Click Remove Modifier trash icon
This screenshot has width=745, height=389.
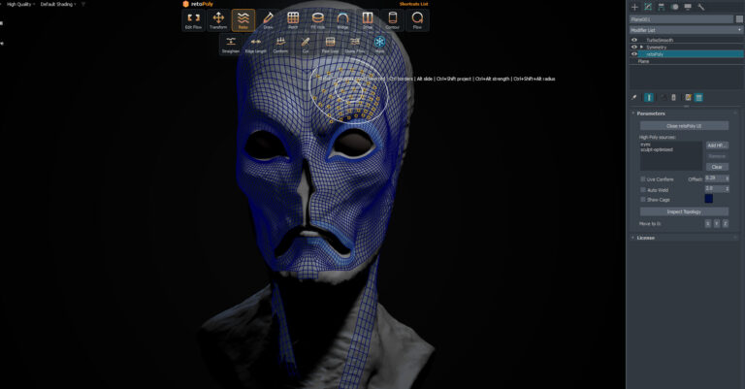coord(673,97)
